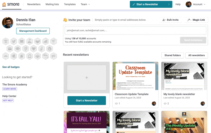Click author avatar on My lovely blank newsletter
The width and height of the screenshot is (211, 133).
click(x=203, y=104)
